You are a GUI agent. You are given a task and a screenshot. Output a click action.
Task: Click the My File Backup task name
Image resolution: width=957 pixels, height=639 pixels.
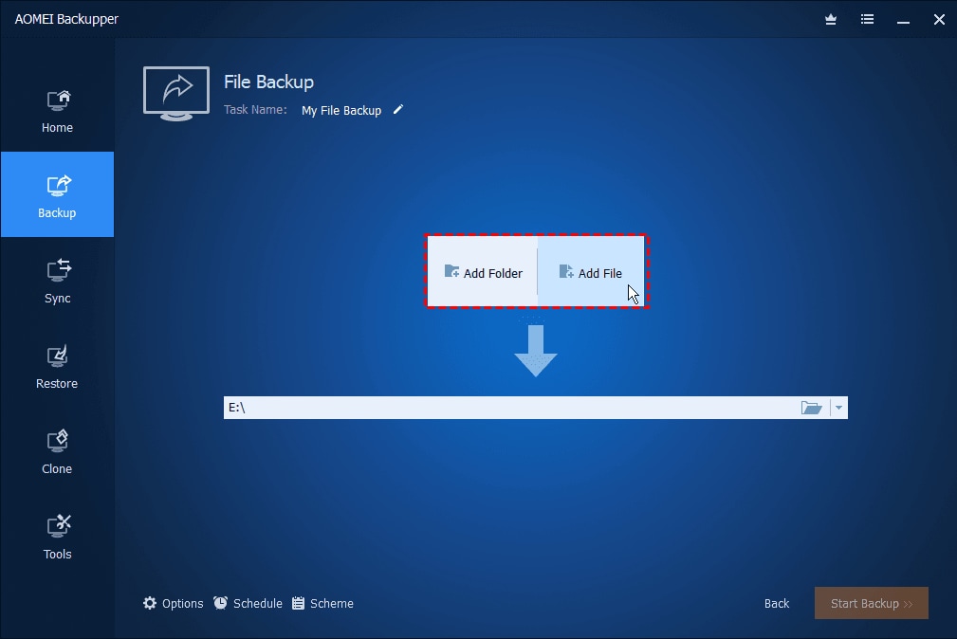pos(341,111)
